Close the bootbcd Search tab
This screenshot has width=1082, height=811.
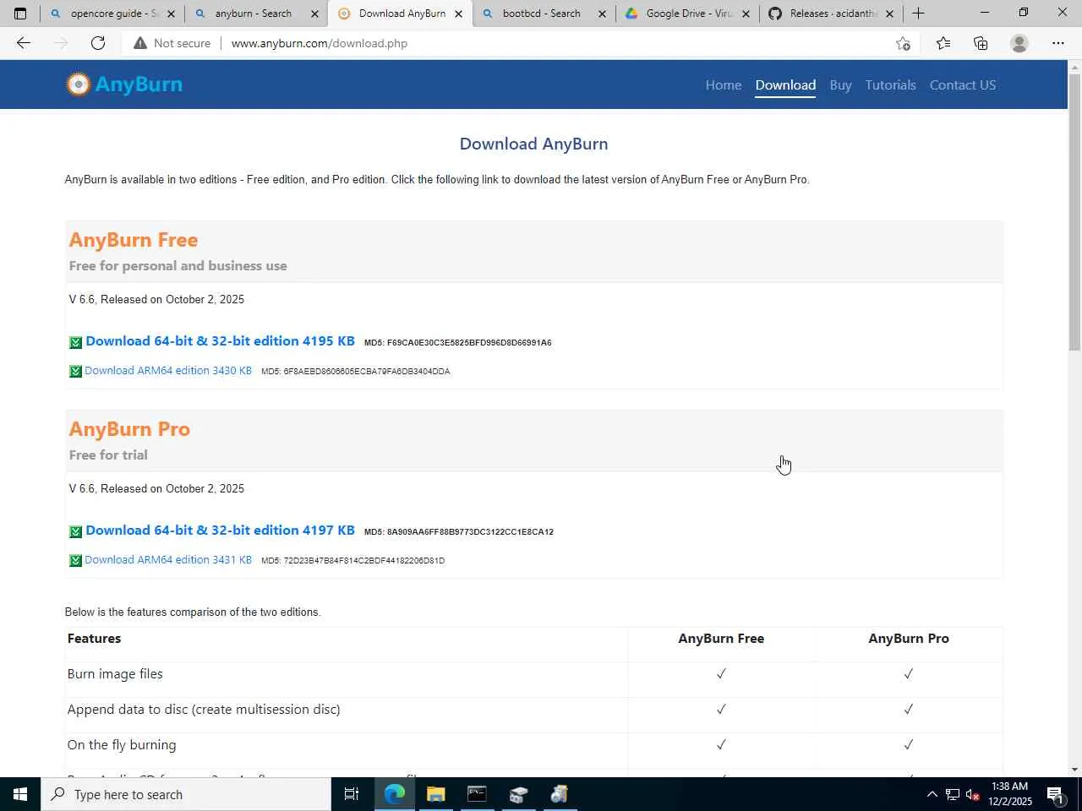[x=602, y=14]
